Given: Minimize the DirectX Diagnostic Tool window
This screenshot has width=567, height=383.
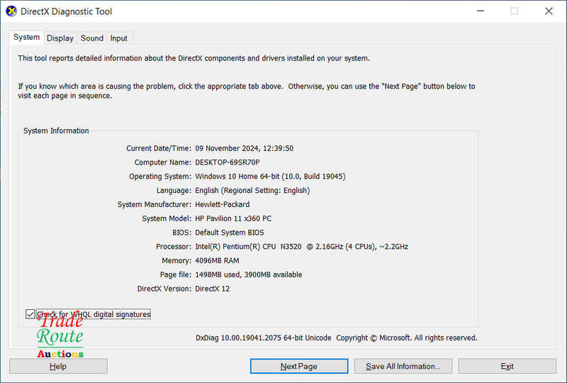Looking at the screenshot, I should (481, 11).
